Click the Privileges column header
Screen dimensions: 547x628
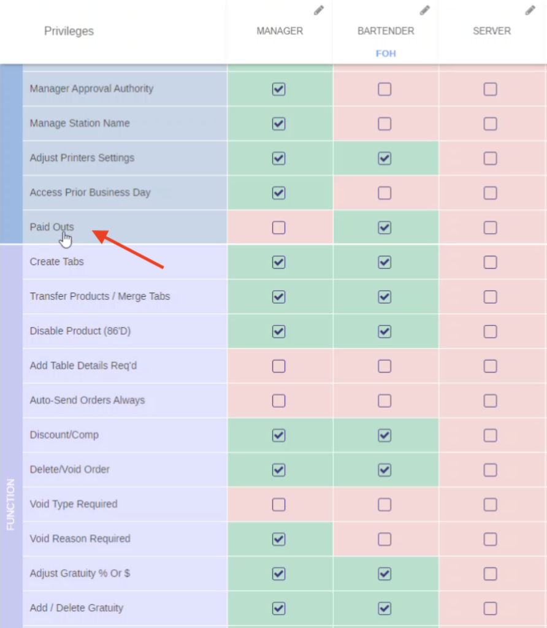69,31
